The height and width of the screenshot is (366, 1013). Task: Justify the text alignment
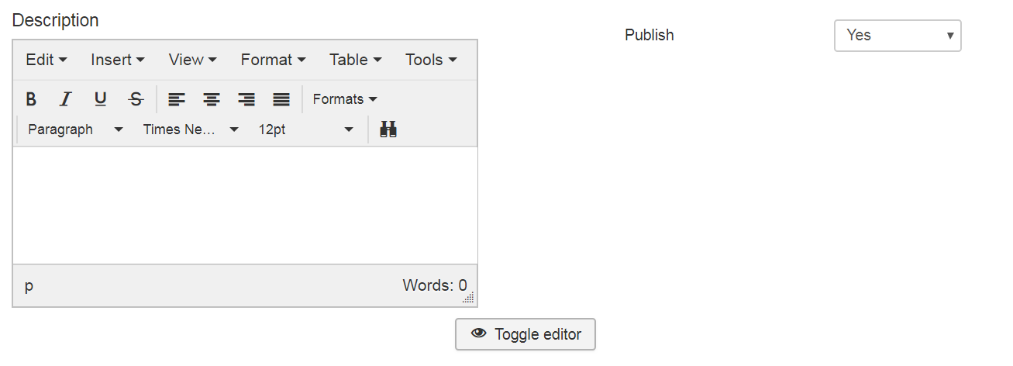(x=281, y=99)
